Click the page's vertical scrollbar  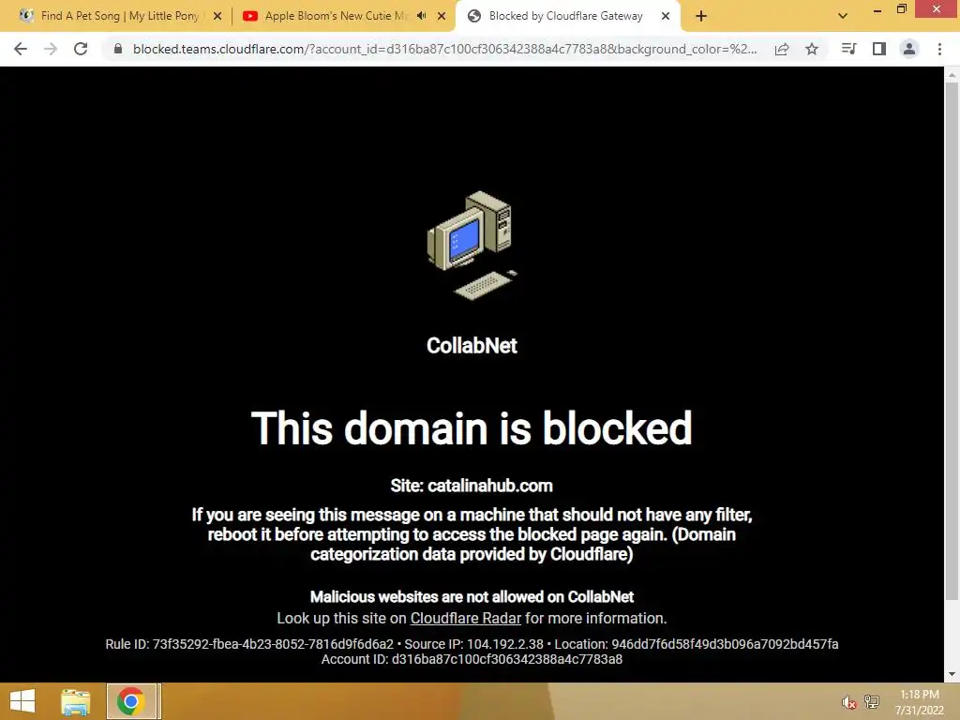(x=952, y=341)
